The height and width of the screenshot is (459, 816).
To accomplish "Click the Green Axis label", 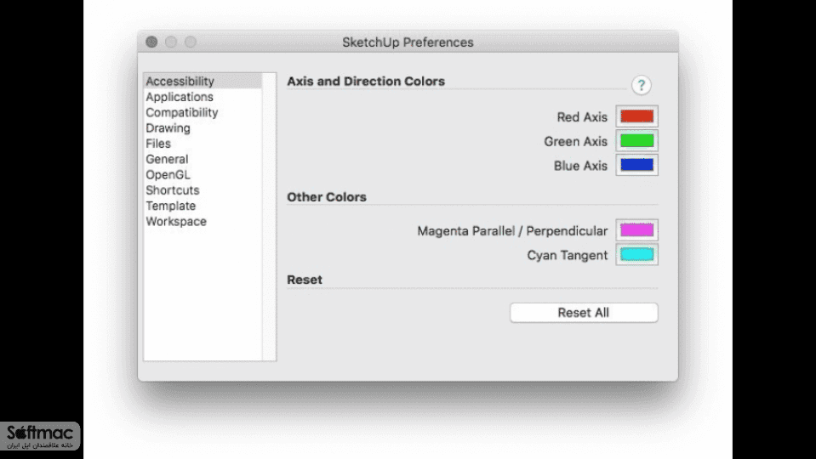I will 575,141.
